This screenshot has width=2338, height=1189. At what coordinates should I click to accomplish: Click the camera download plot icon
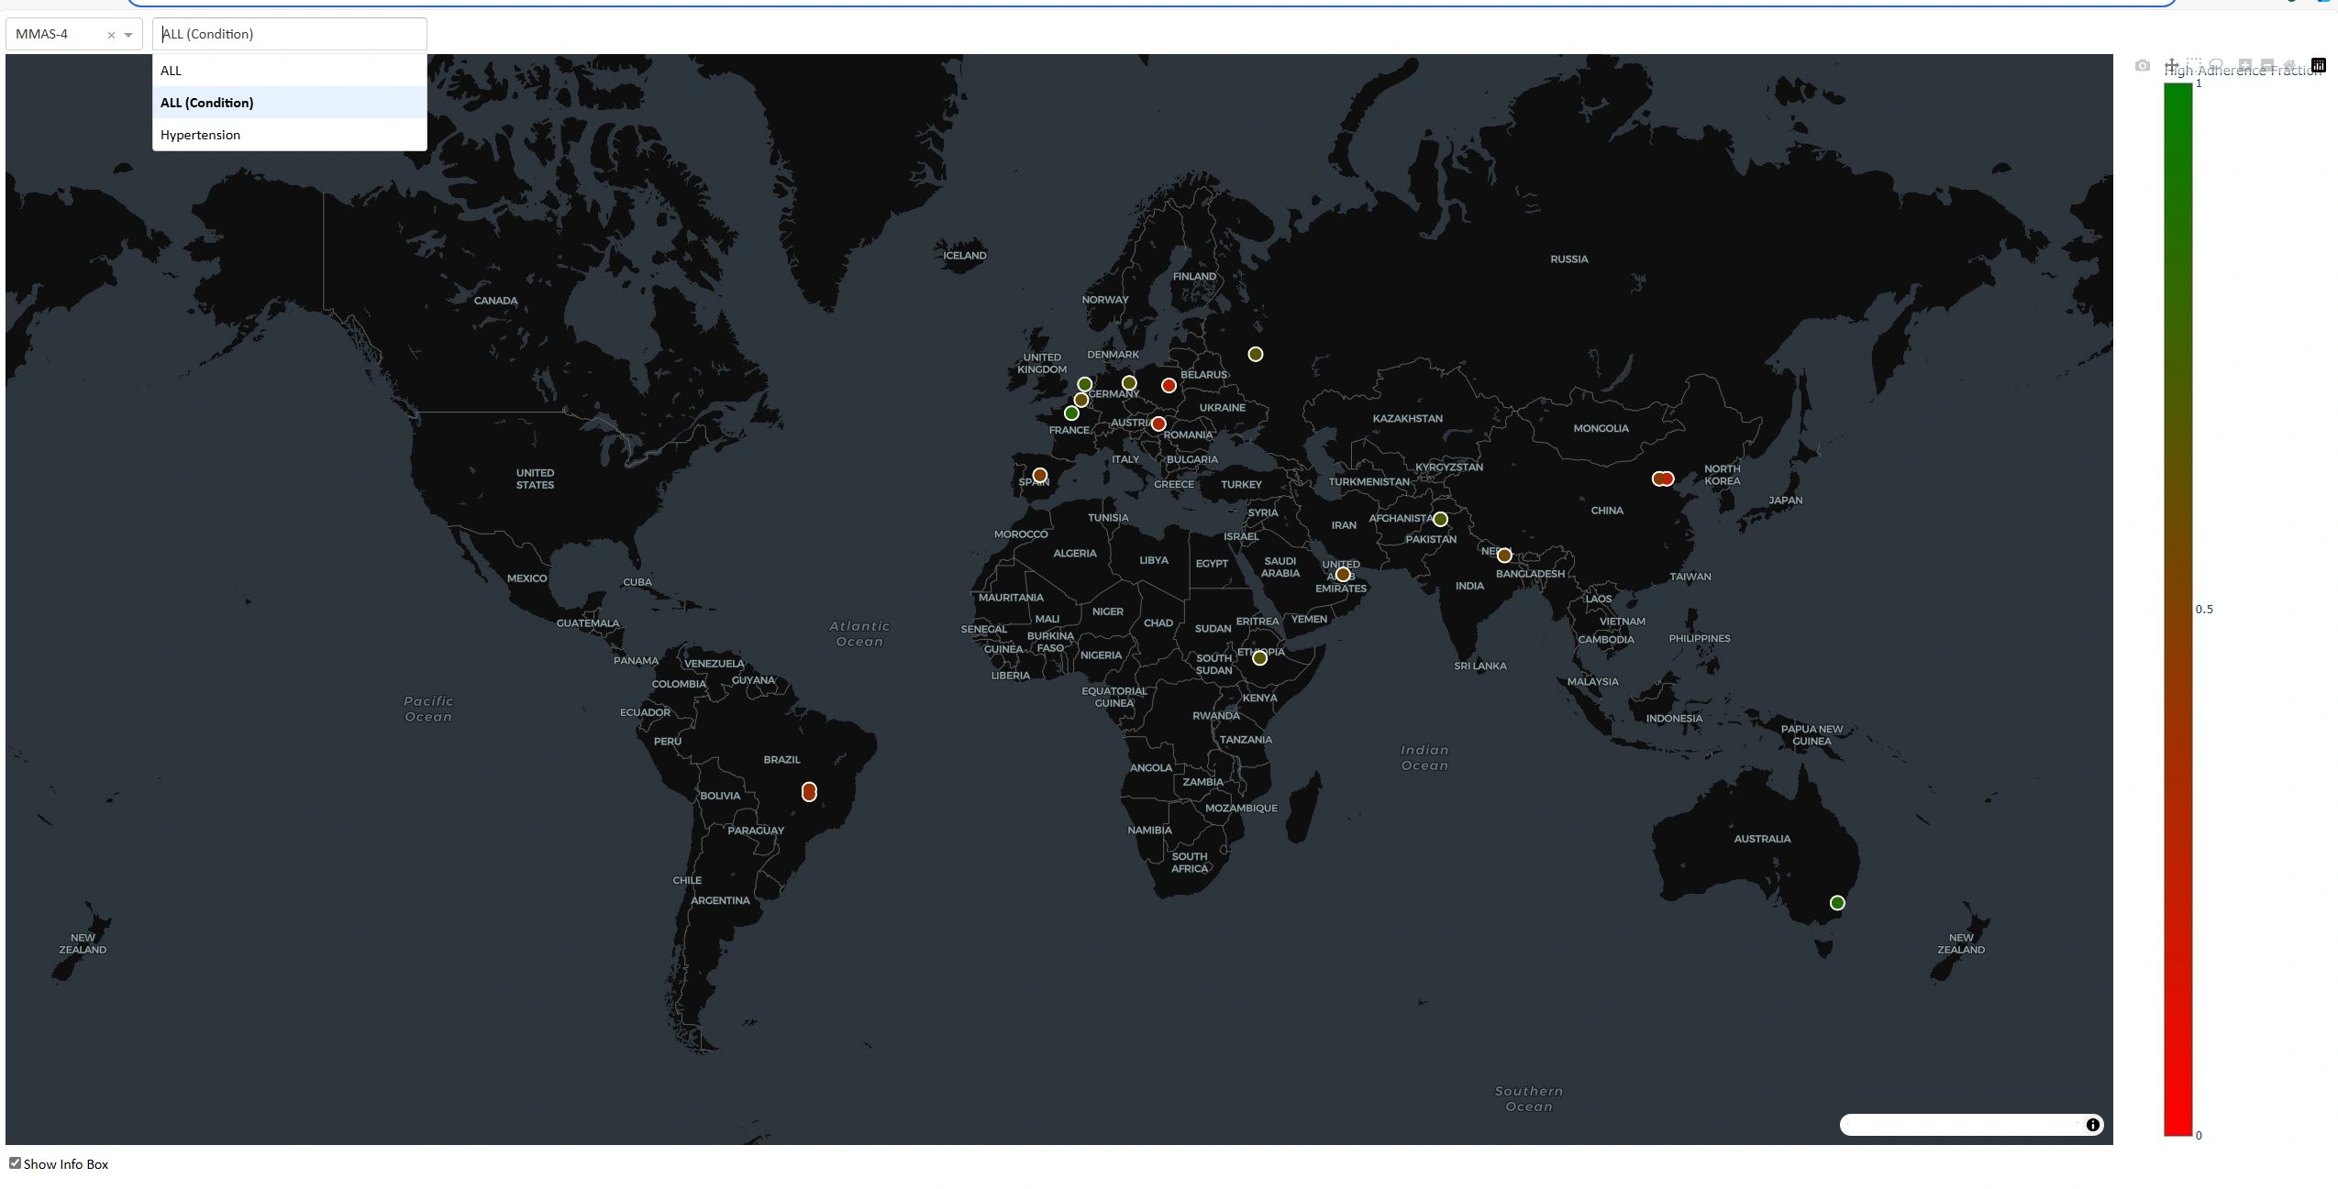click(2143, 66)
